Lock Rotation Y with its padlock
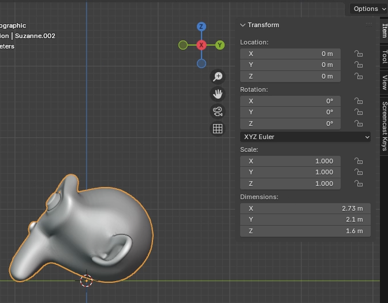Image resolution: width=388 pixels, height=303 pixels. click(x=359, y=112)
